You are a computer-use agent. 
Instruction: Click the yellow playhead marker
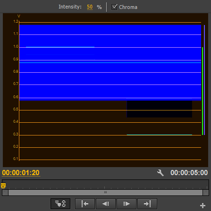click(3, 186)
